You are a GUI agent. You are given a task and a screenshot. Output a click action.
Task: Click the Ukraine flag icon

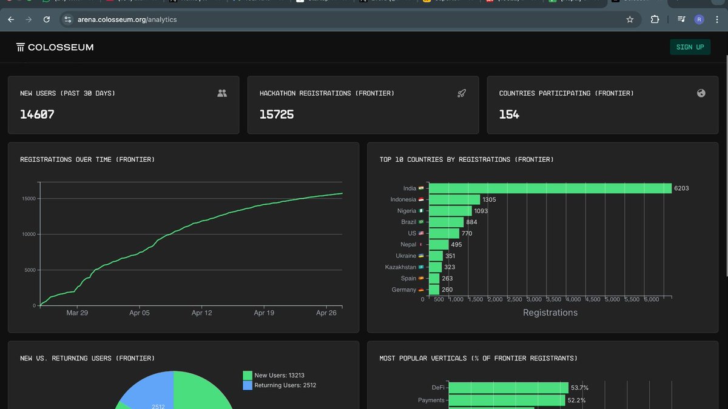421,256
